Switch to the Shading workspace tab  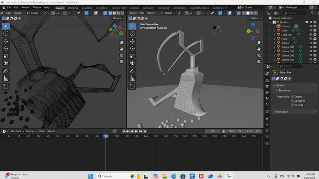pyautogui.click(x=135, y=8)
